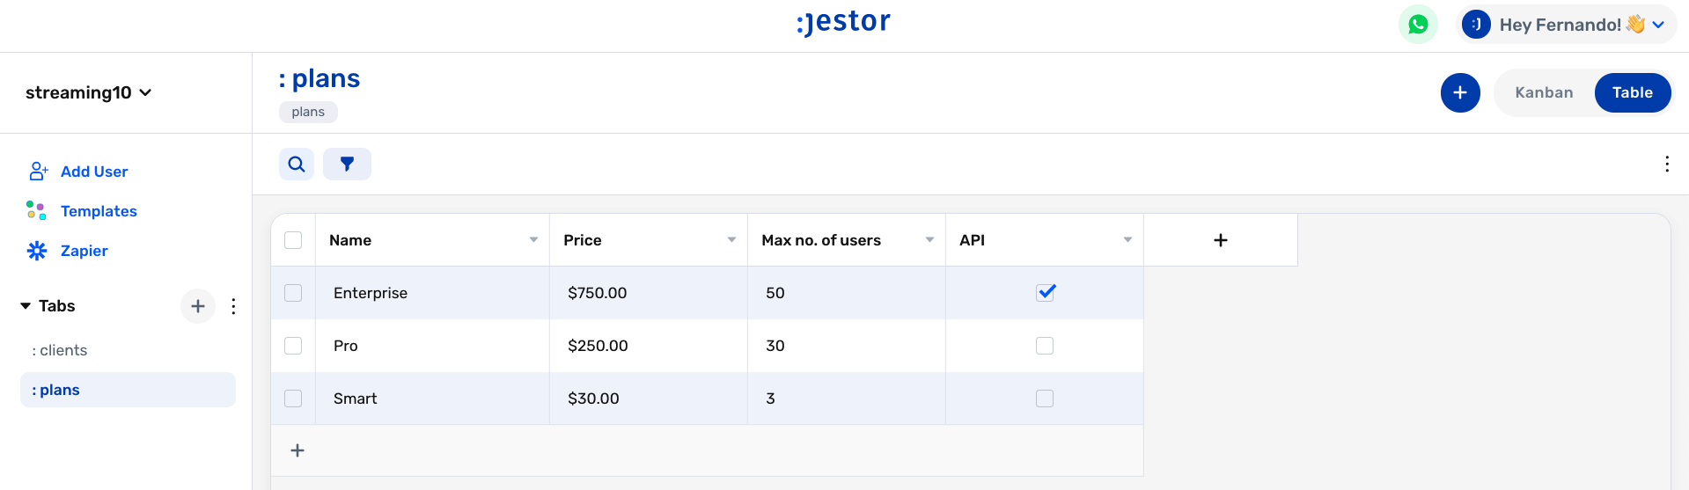The width and height of the screenshot is (1689, 490).
Task: Check the select-all rows header checkbox
Action: click(x=293, y=240)
